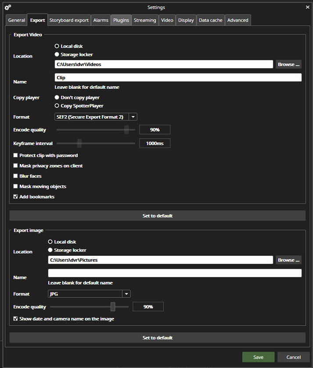Click the video clip Name field

pos(178,77)
